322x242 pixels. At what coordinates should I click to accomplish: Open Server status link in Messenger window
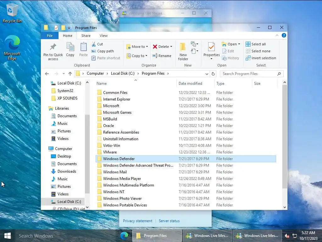click(x=169, y=221)
